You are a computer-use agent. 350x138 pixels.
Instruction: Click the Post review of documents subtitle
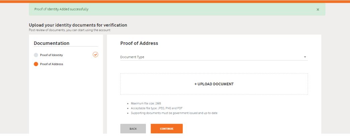click(70, 30)
